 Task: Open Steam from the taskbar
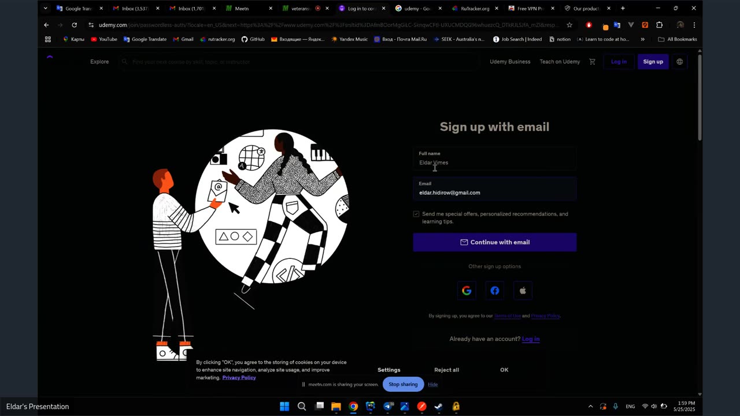coord(439,406)
